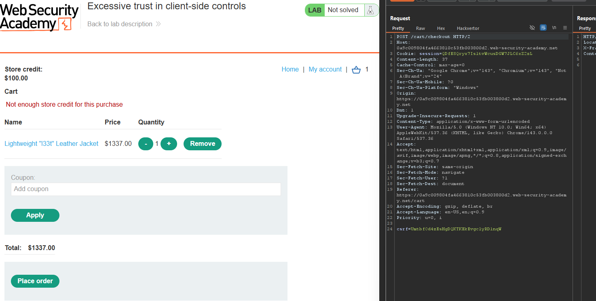Switch to the Hackvertor tab in Request
The height and width of the screenshot is (301, 596).
(468, 28)
